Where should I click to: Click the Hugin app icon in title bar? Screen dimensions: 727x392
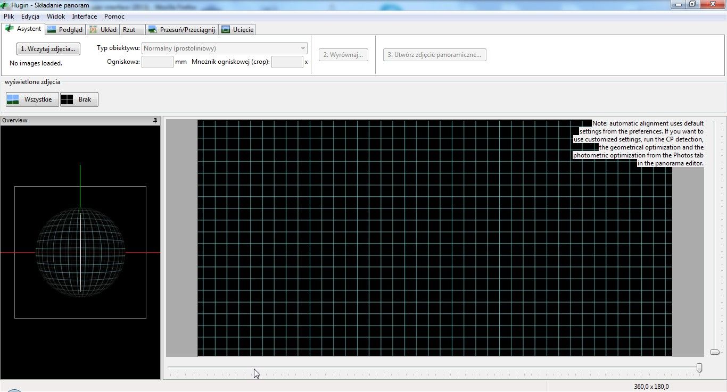[5, 5]
